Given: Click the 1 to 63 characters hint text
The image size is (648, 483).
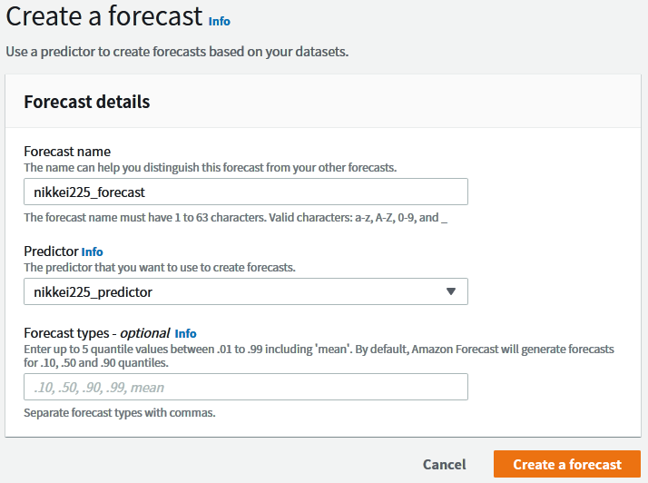Looking at the screenshot, I should [x=235, y=217].
